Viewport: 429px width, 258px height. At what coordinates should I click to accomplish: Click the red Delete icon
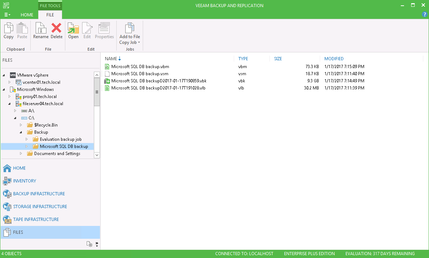click(x=56, y=28)
